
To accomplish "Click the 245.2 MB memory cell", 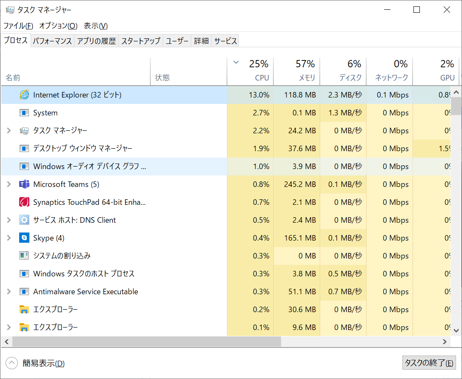I will (x=297, y=184).
